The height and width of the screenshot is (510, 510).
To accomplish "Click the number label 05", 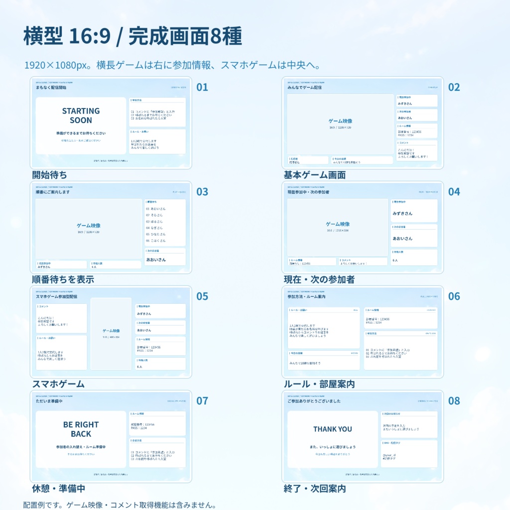I will (202, 296).
